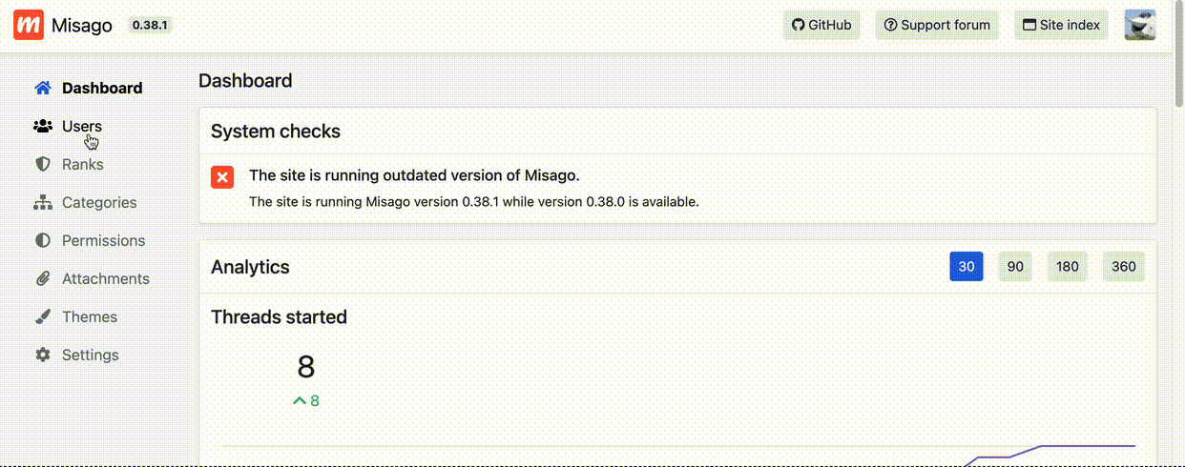The width and height of the screenshot is (1185, 467).
Task: Switch analytics to 180 days
Action: click(1067, 267)
